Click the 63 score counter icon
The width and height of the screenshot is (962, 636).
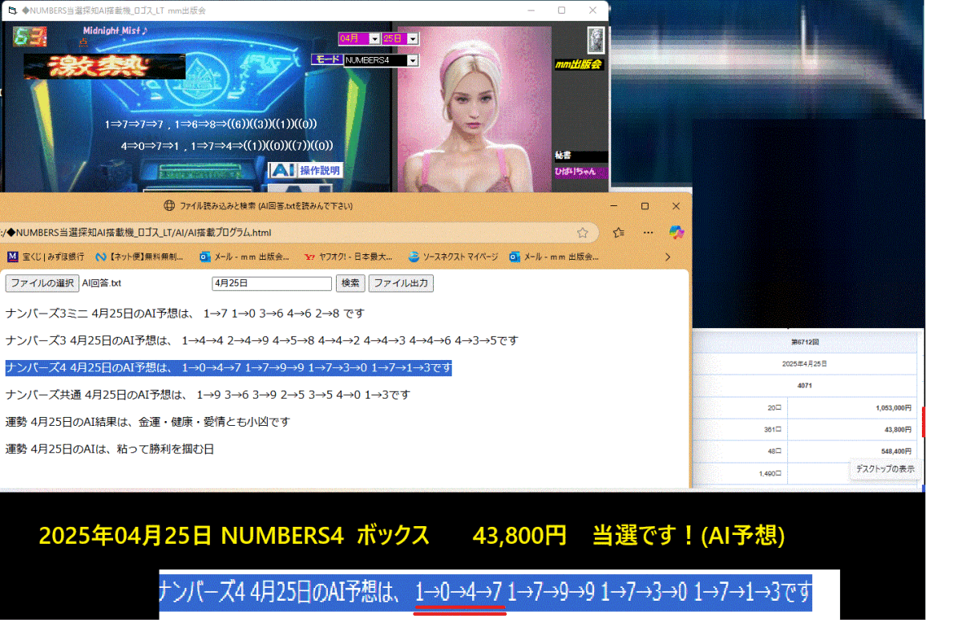click(x=30, y=37)
